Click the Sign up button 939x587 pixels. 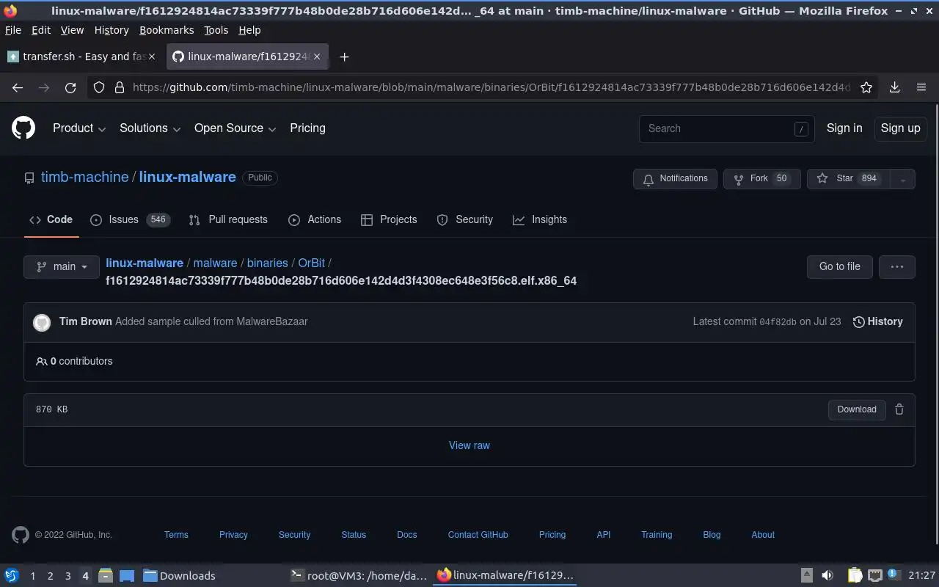[x=900, y=128]
